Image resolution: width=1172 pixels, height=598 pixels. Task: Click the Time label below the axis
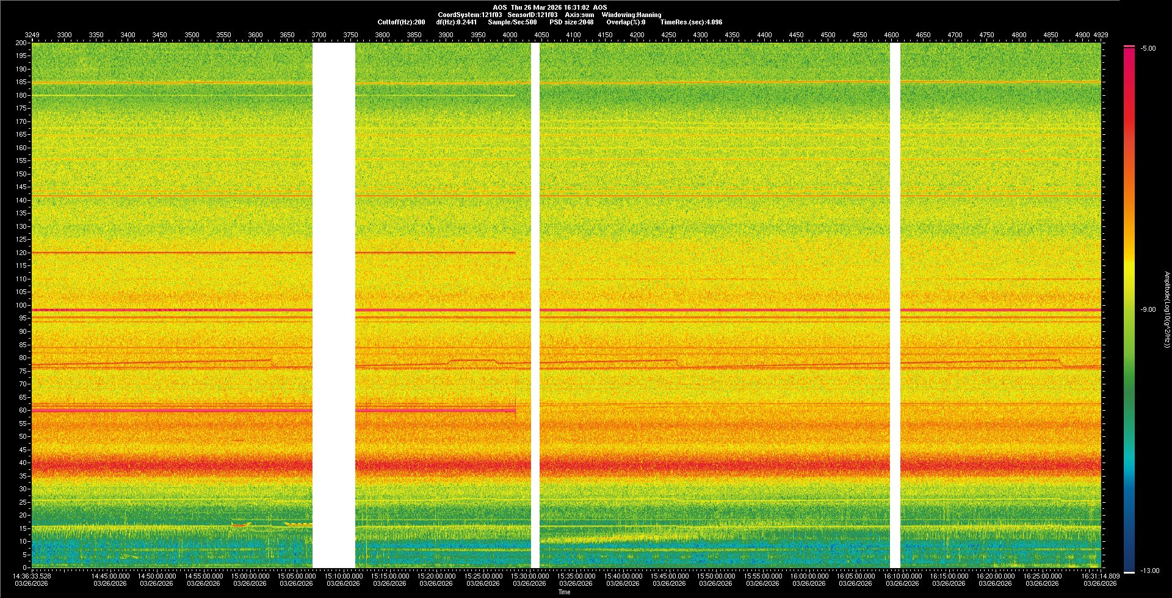564,592
